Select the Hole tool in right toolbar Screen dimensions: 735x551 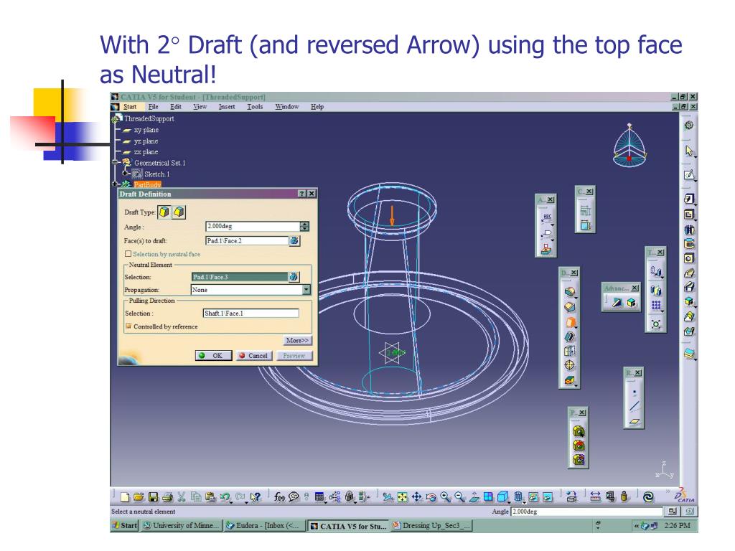688,258
